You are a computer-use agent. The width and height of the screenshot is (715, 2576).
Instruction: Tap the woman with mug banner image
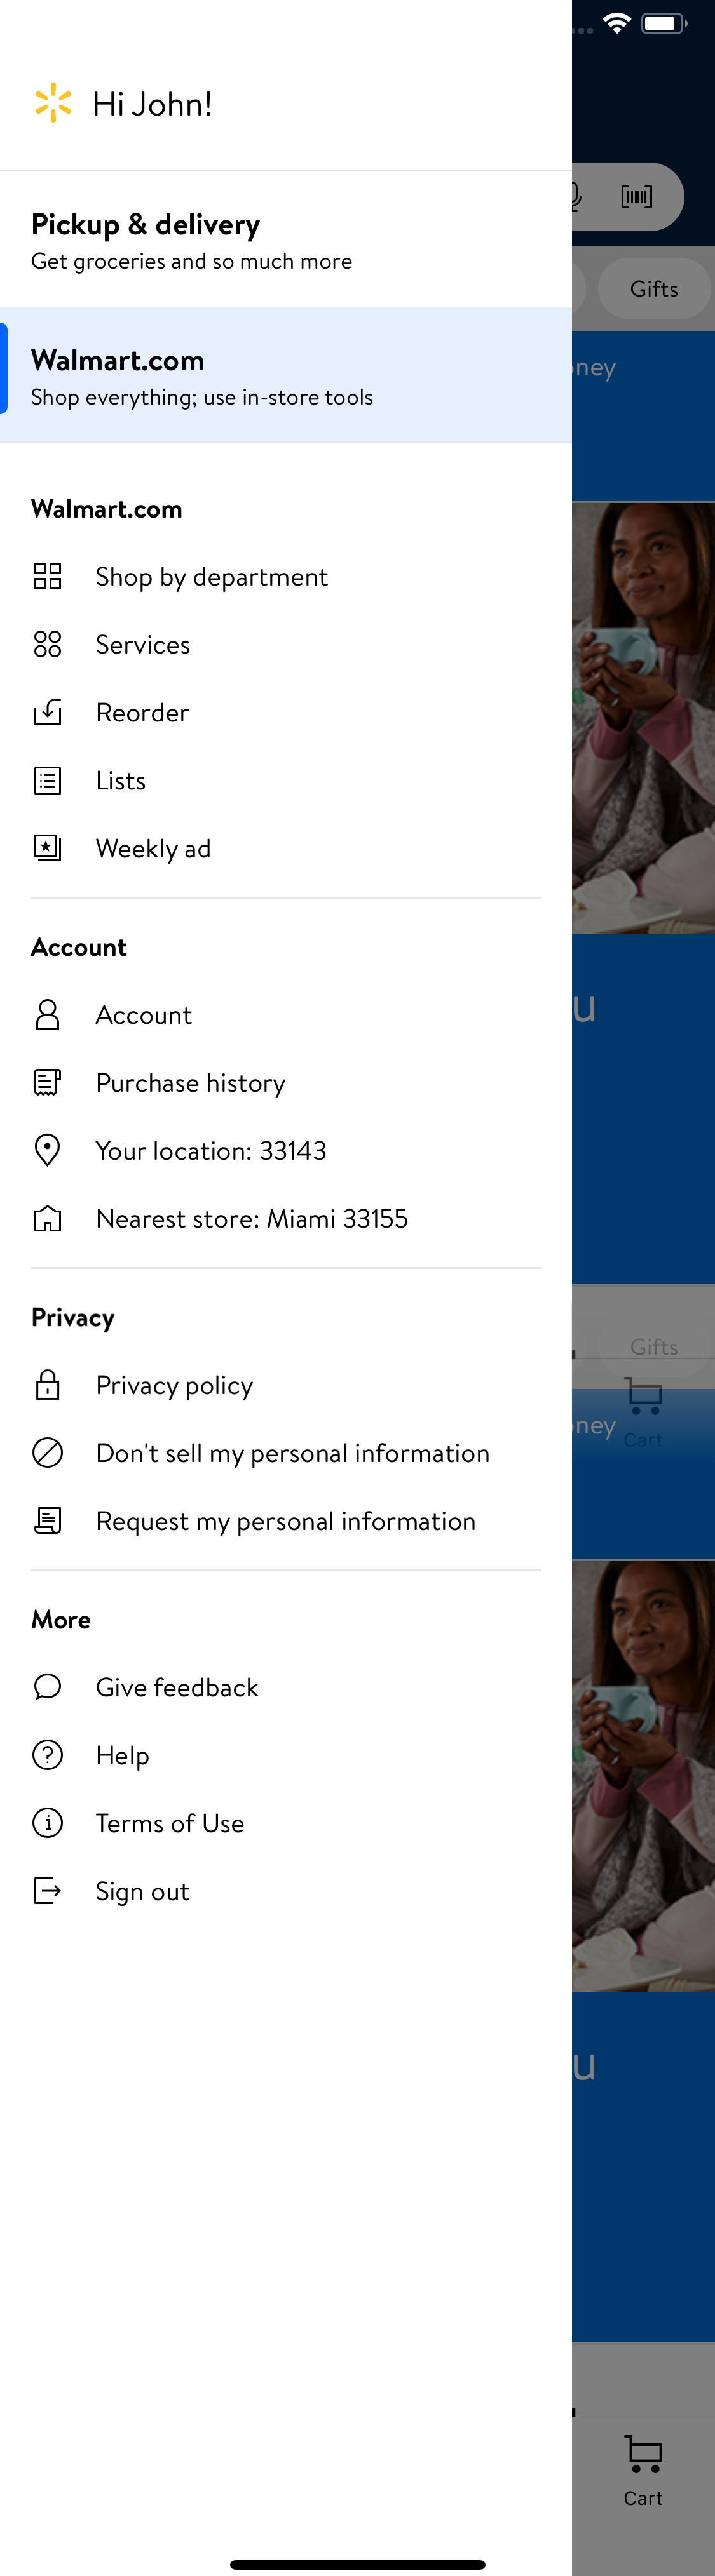643,717
